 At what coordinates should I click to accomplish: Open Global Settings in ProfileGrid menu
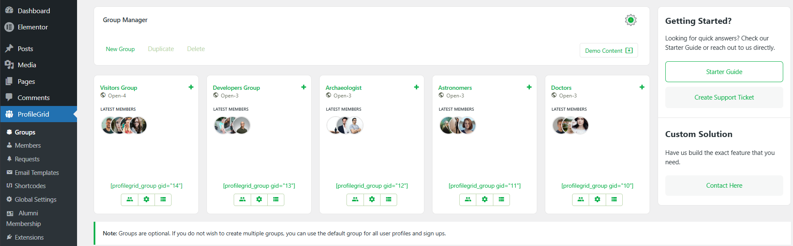tap(35, 200)
